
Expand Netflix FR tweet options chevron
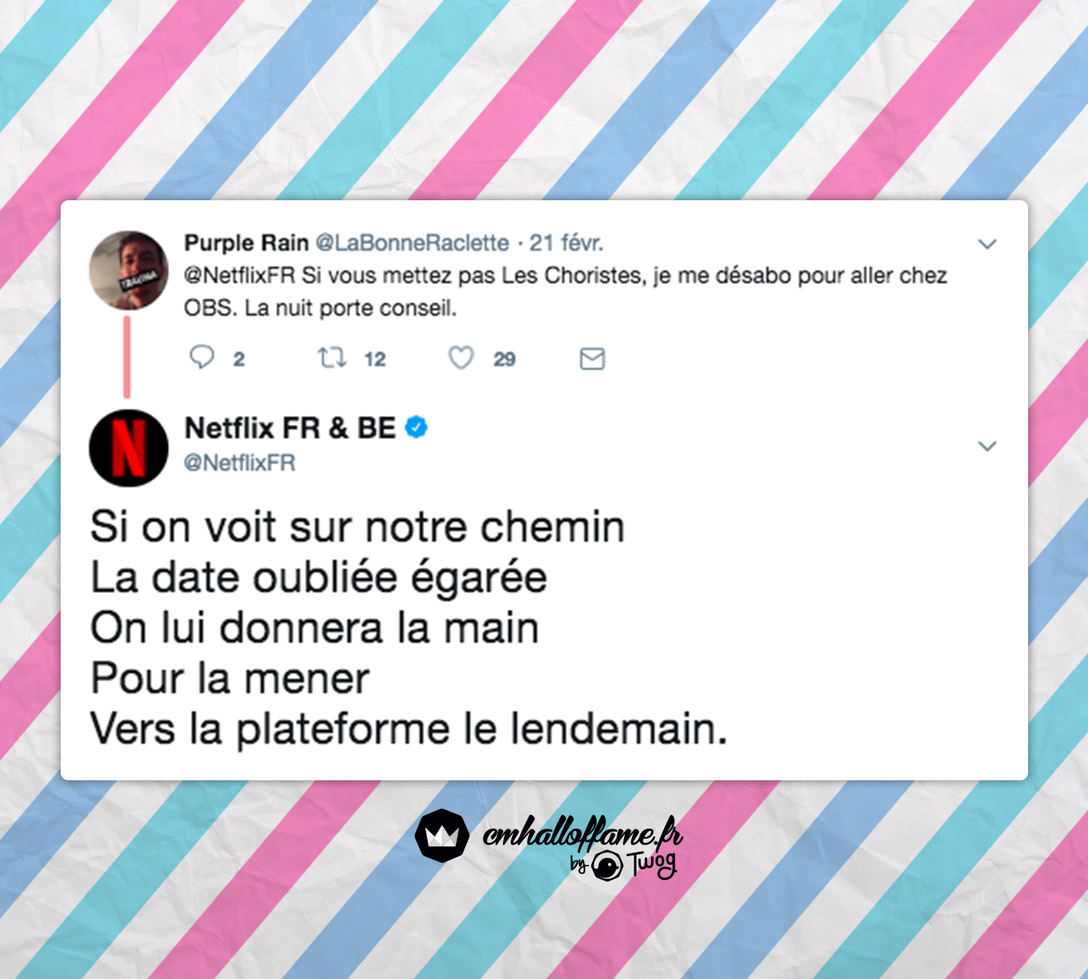987,446
